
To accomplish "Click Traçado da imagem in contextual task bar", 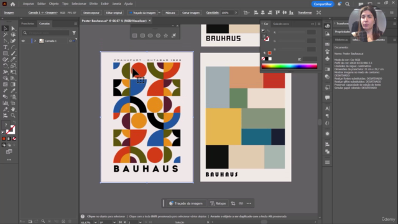I will 186,203.
